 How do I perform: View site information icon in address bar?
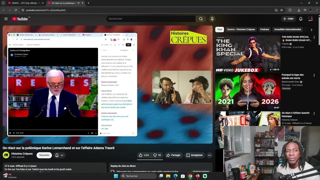[x=23, y=10]
